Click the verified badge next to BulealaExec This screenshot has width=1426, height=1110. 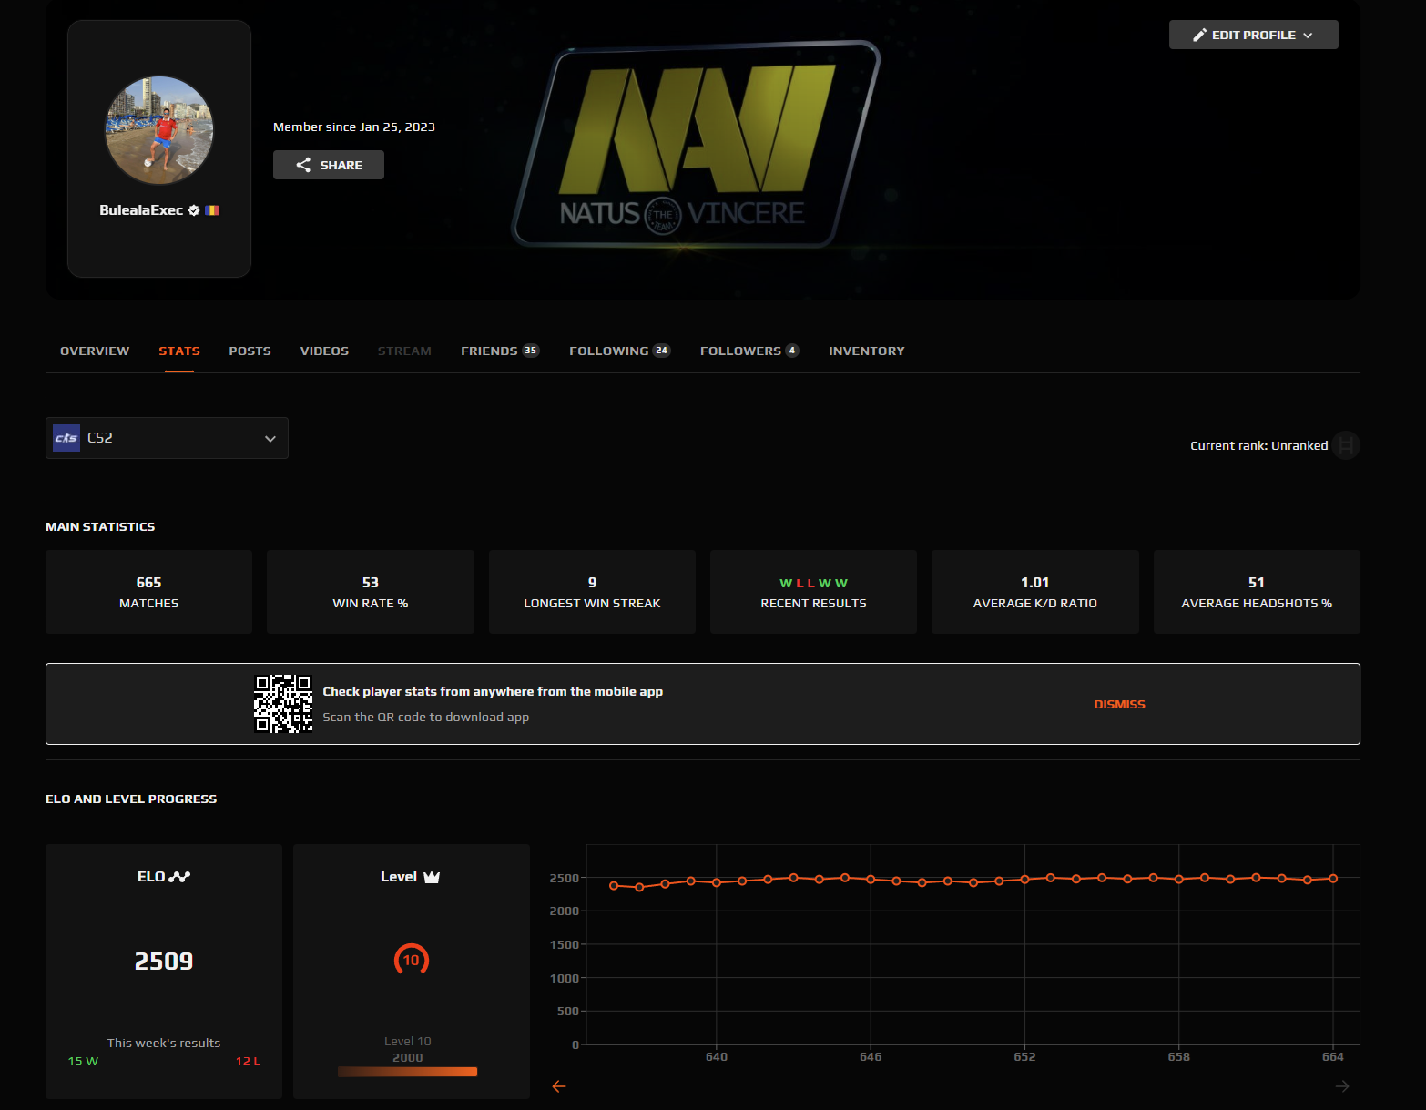coord(194,210)
